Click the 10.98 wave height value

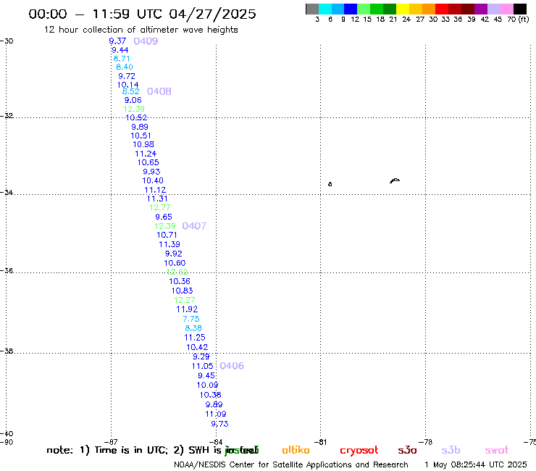(x=143, y=144)
